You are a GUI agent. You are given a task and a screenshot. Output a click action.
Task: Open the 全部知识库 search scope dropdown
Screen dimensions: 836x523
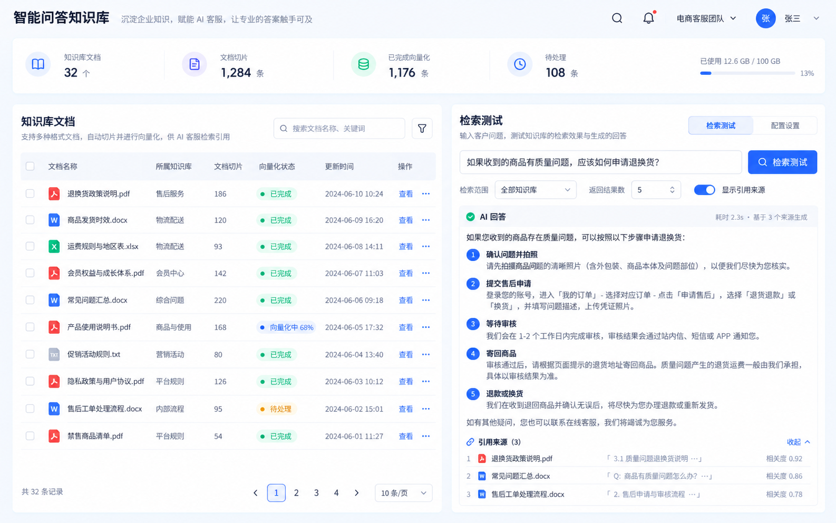point(536,190)
